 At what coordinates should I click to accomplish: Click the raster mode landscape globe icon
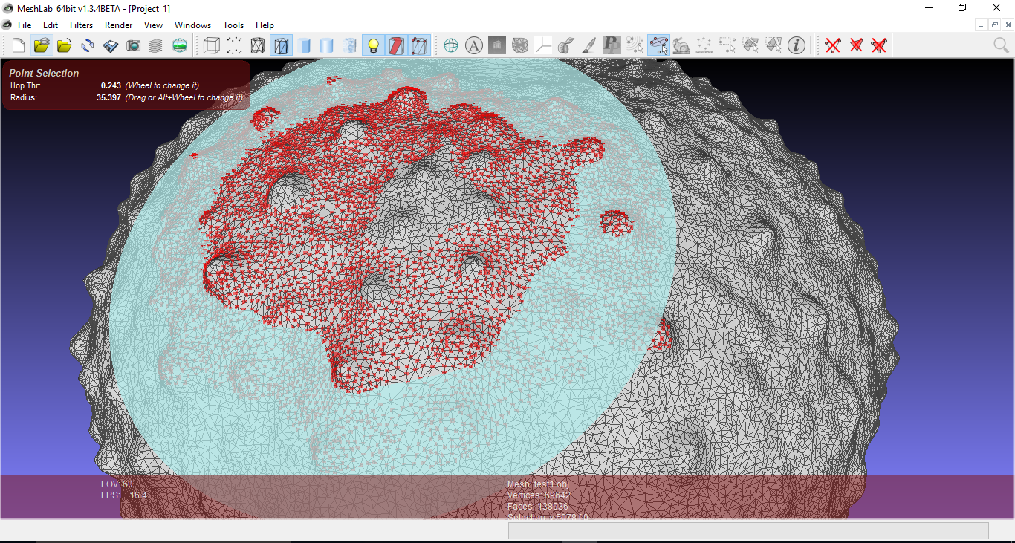pos(179,45)
